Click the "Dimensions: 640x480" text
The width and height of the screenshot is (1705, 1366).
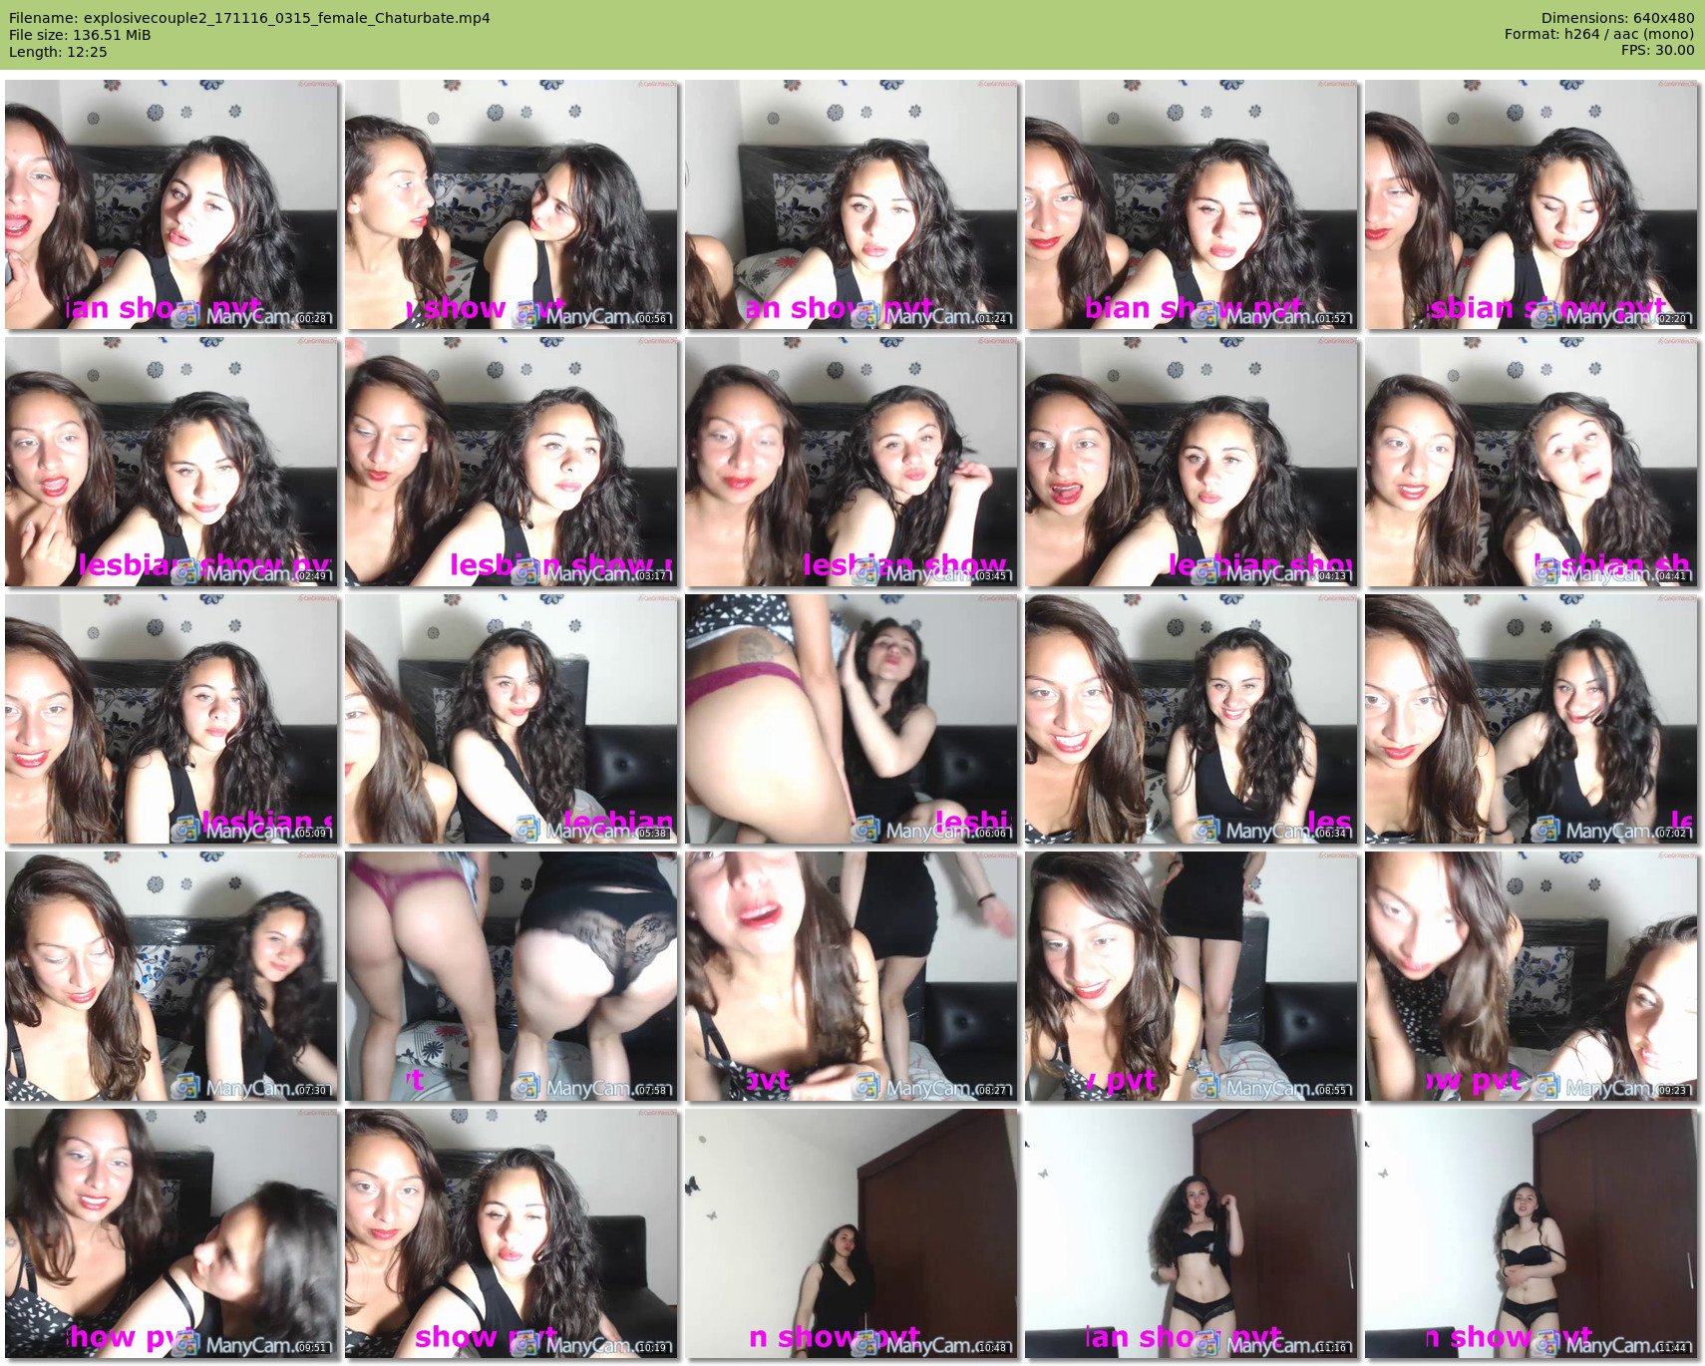1617,18
